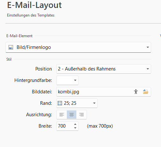The width and height of the screenshot is (161, 147).
Task: Select center alignment icon
Action: pos(72,115)
